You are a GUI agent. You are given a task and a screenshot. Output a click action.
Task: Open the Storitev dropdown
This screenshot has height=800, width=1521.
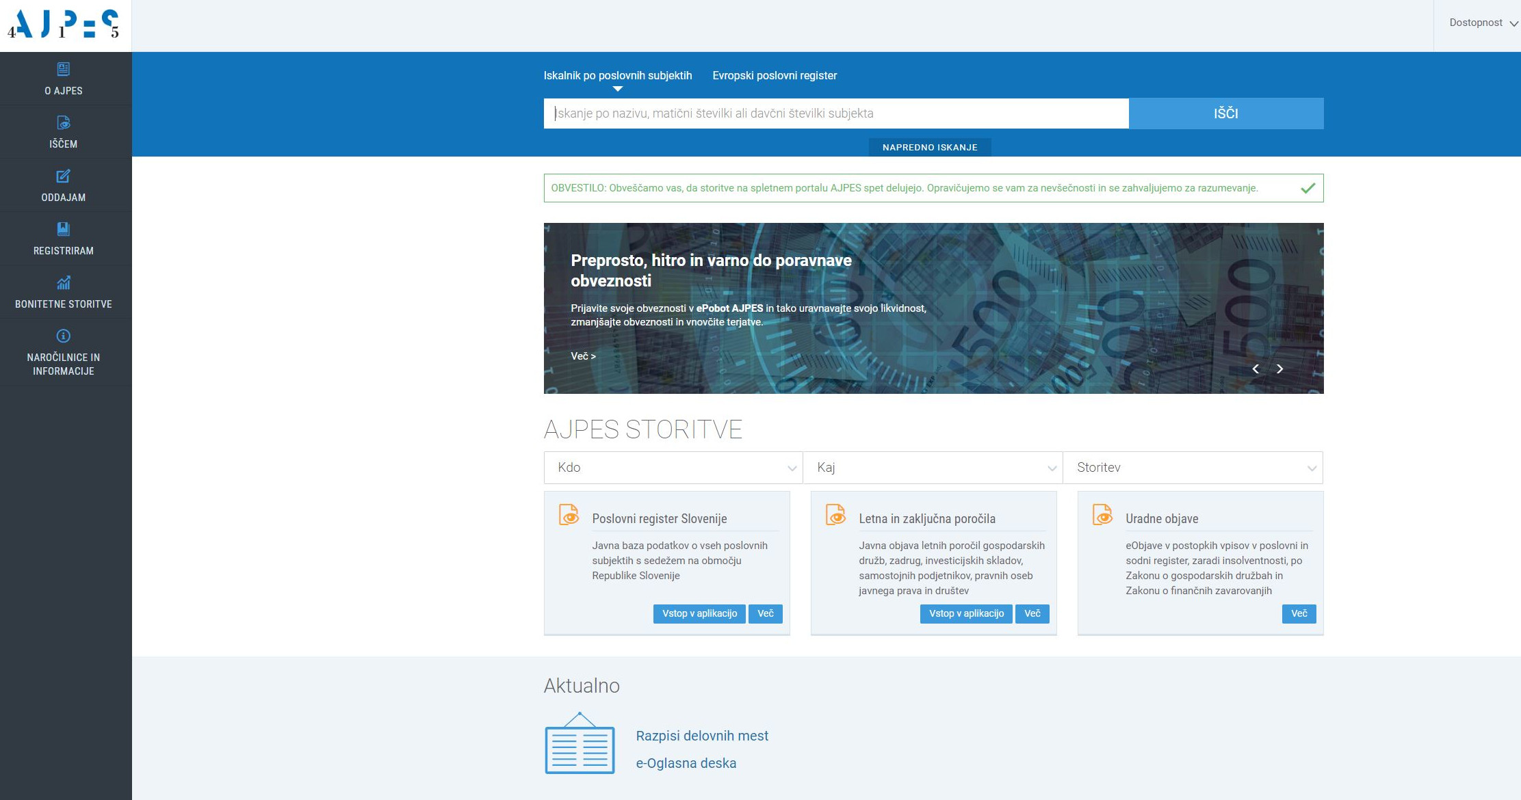(1193, 468)
